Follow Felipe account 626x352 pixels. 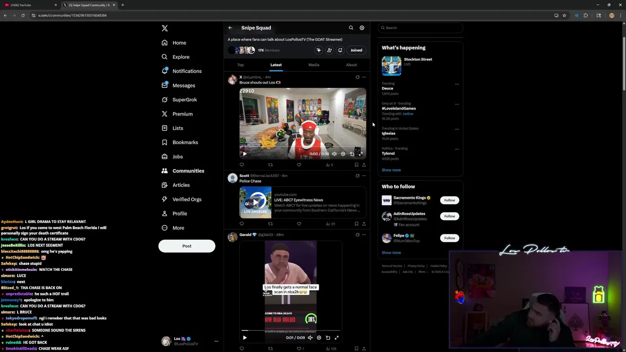[x=449, y=238]
